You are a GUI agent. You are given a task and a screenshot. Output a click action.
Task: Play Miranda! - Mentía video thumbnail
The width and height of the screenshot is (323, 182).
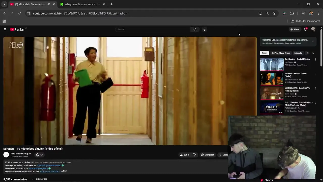(x=272, y=79)
